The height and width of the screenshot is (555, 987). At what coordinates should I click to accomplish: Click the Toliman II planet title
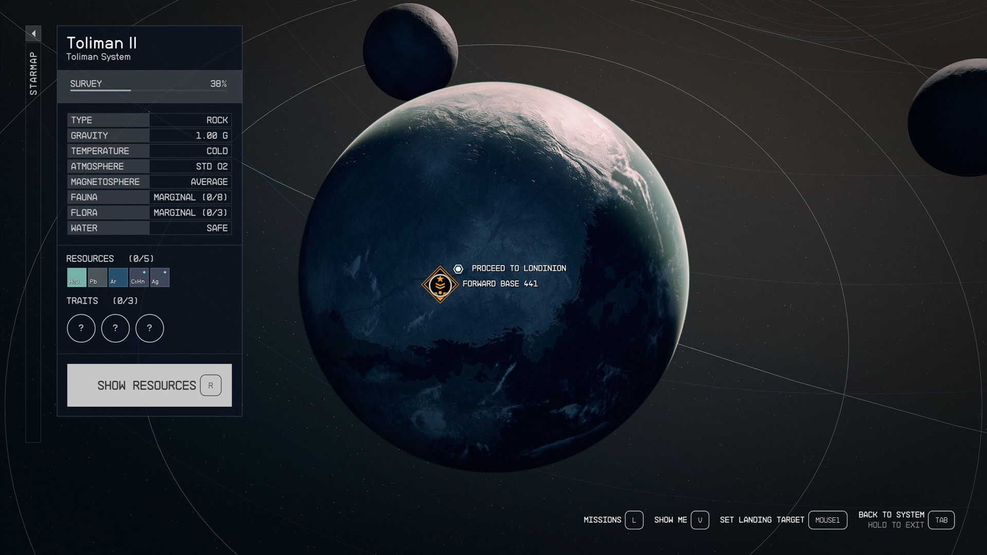pos(102,43)
